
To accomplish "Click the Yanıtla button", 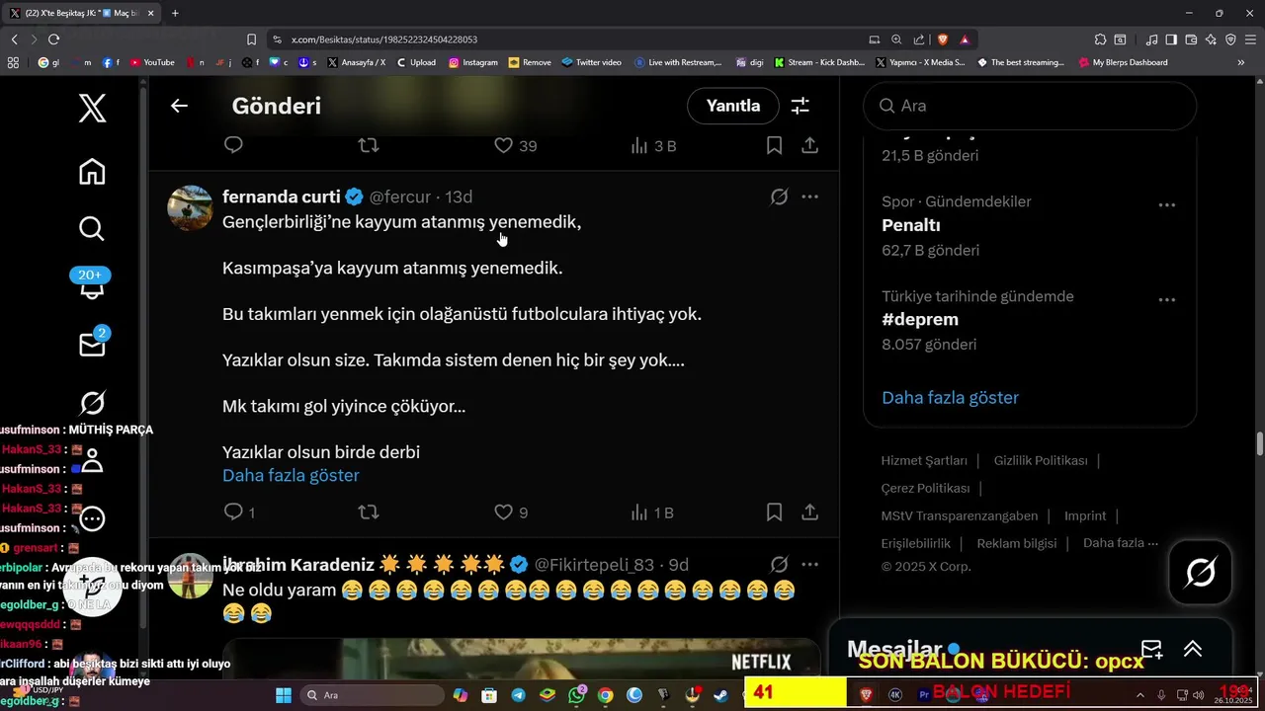I will pyautogui.click(x=733, y=106).
